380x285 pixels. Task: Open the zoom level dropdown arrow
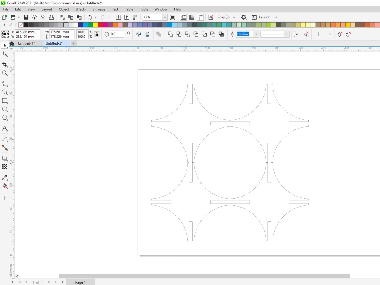coord(165,17)
